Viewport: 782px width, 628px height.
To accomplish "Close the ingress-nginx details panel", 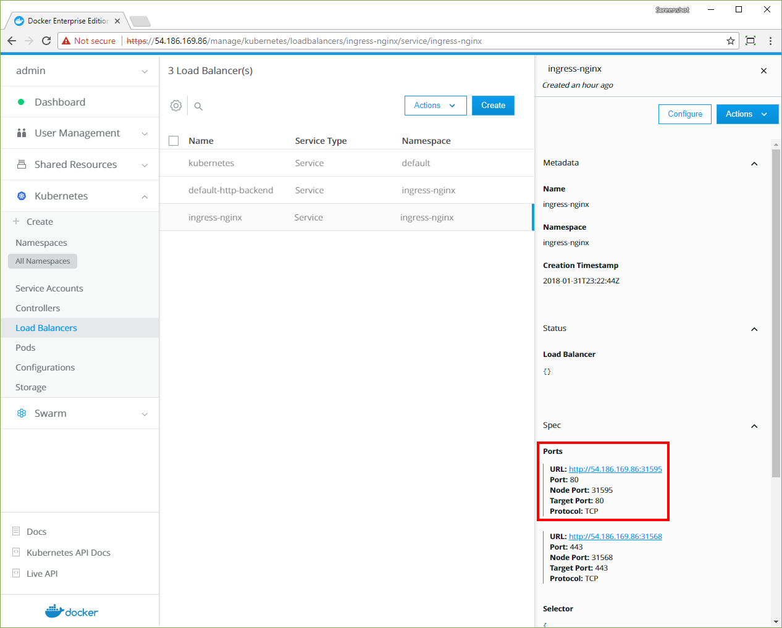I will click(763, 71).
